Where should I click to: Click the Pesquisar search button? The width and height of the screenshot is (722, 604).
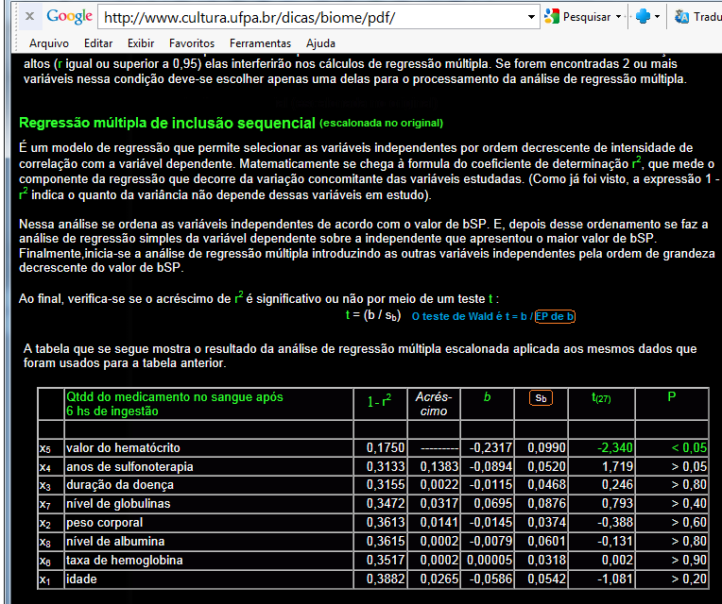point(577,17)
